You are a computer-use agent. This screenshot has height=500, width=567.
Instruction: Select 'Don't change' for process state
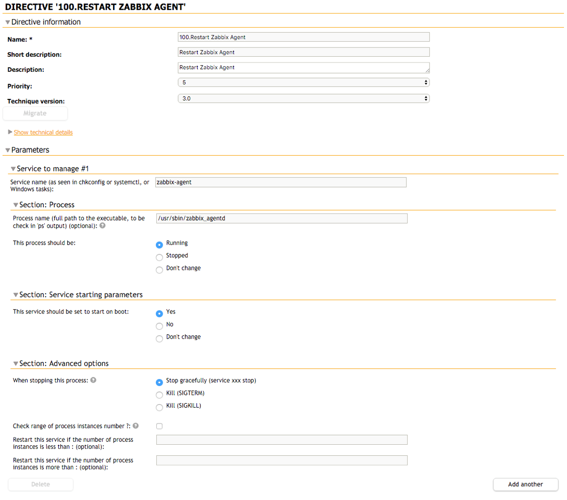pos(159,270)
